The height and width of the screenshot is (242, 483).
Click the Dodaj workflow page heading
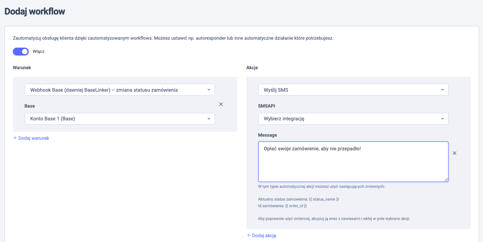pyautogui.click(x=35, y=12)
